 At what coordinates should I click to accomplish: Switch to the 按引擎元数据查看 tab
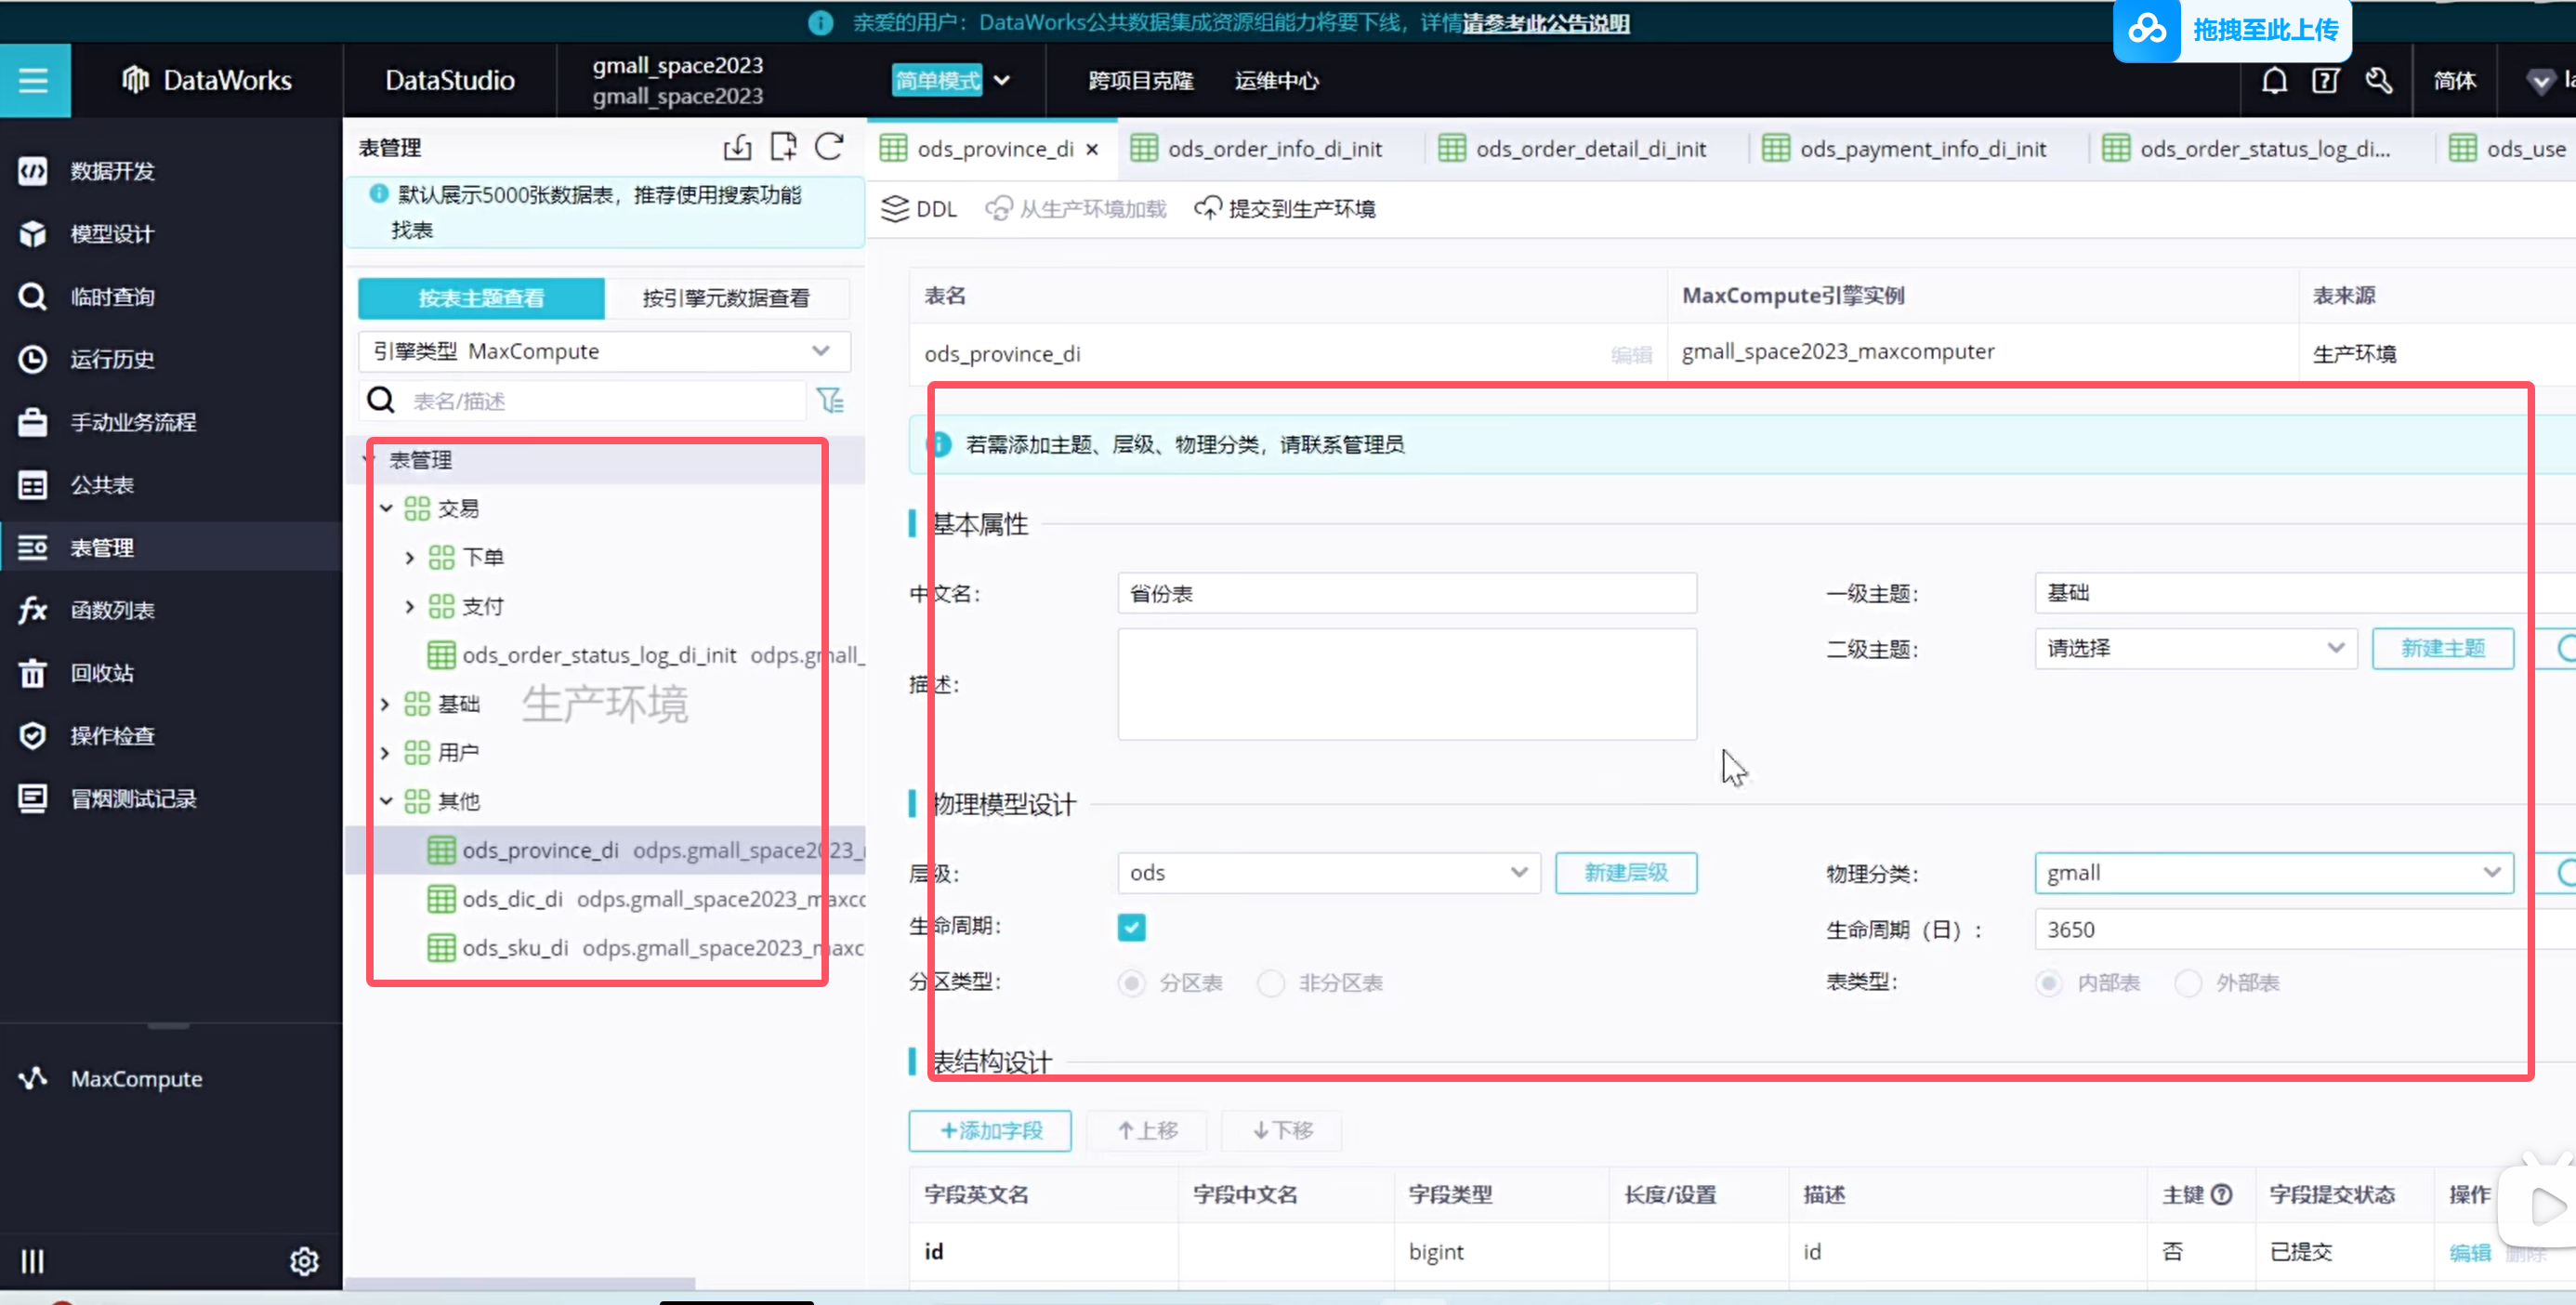[725, 298]
